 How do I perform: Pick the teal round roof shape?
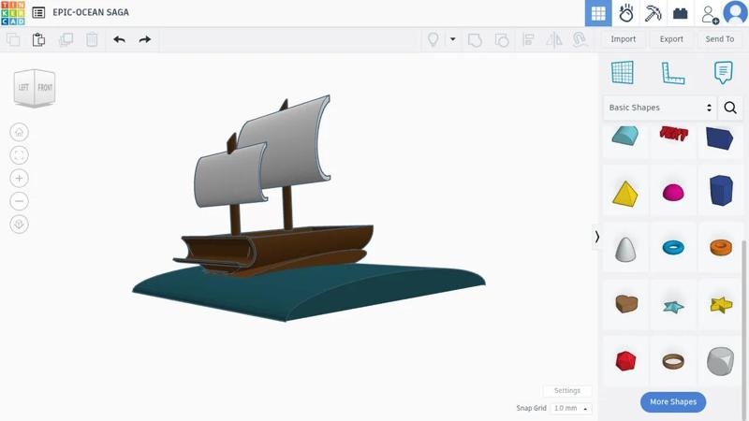pyautogui.click(x=625, y=136)
